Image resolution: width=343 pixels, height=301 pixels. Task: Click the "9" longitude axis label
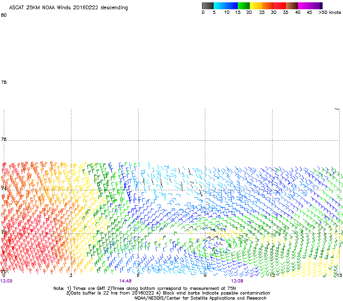(205, 276)
